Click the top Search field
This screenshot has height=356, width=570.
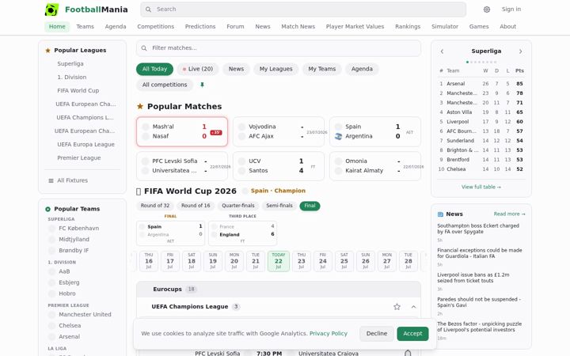[x=303, y=9]
